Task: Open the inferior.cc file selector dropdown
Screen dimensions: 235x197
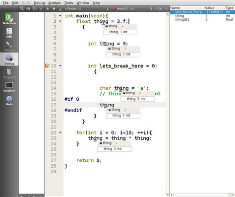Action: pos(86,9)
